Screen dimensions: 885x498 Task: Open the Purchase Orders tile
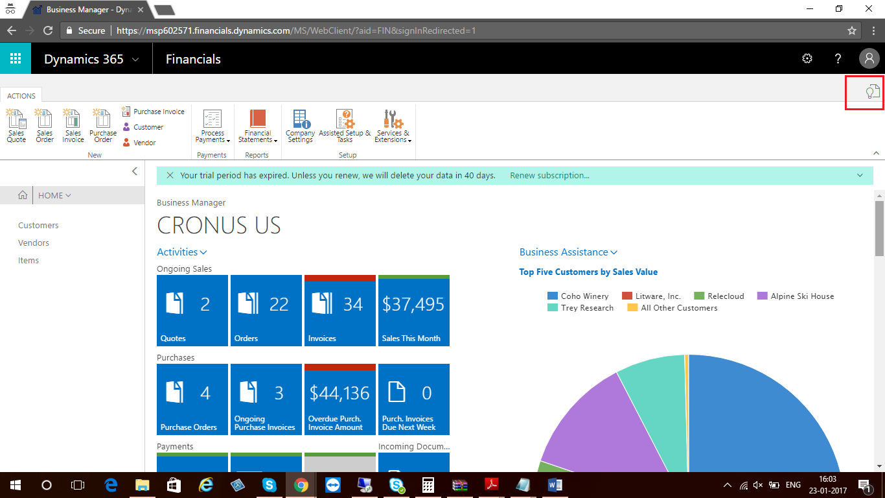coord(192,399)
